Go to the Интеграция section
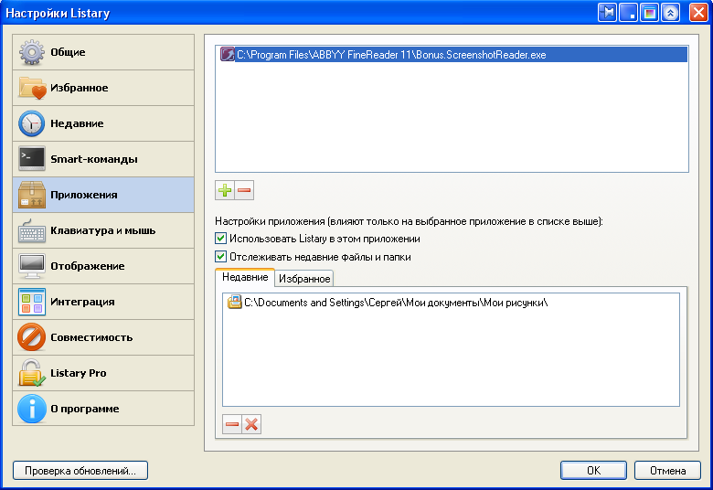This screenshot has width=713, height=490. coord(103,302)
